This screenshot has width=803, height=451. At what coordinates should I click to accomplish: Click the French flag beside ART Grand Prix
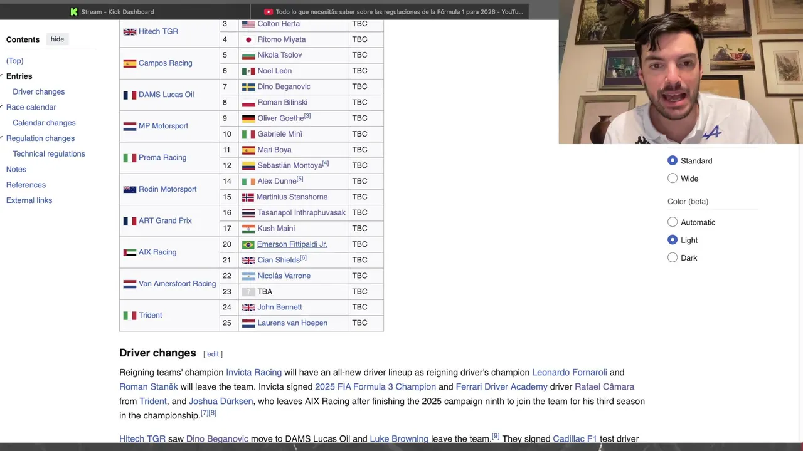pyautogui.click(x=130, y=221)
